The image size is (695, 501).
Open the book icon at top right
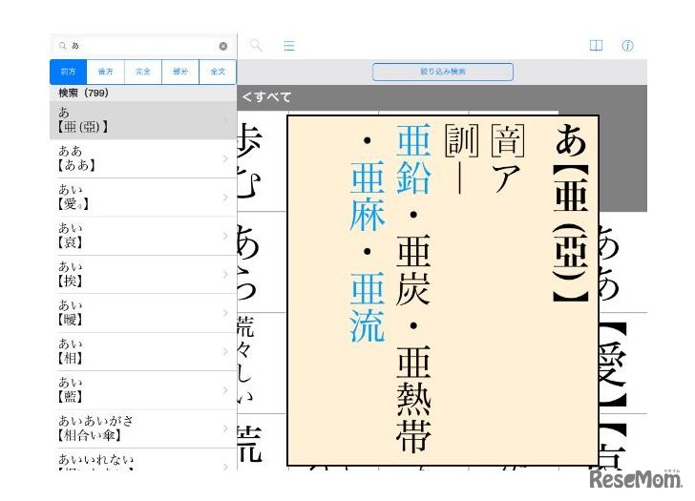pyautogui.click(x=596, y=46)
